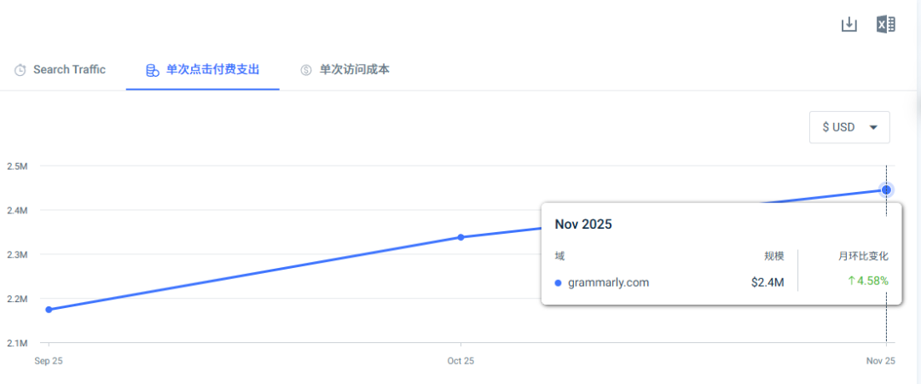
Task: Click the highlighted Nov 25 data point
Action: tap(886, 189)
